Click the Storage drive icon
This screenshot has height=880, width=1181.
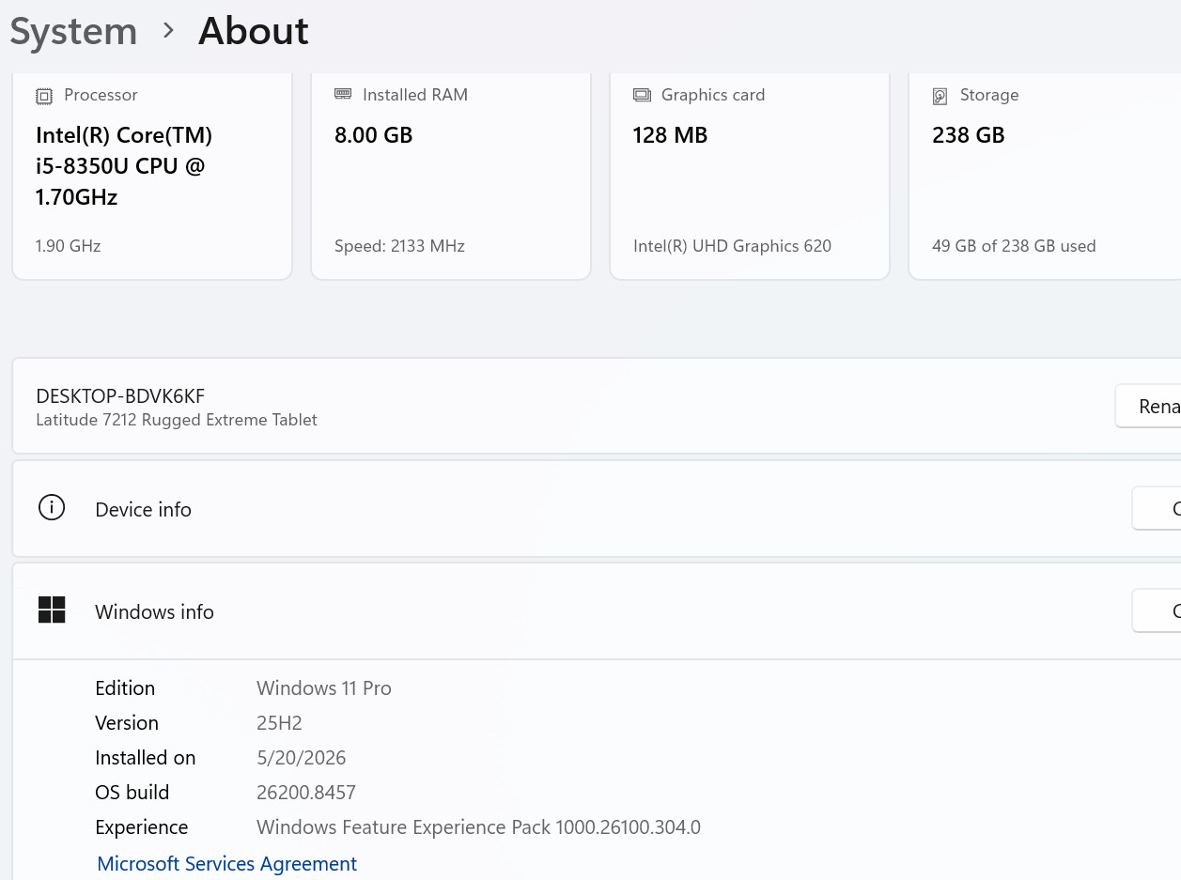click(x=940, y=96)
